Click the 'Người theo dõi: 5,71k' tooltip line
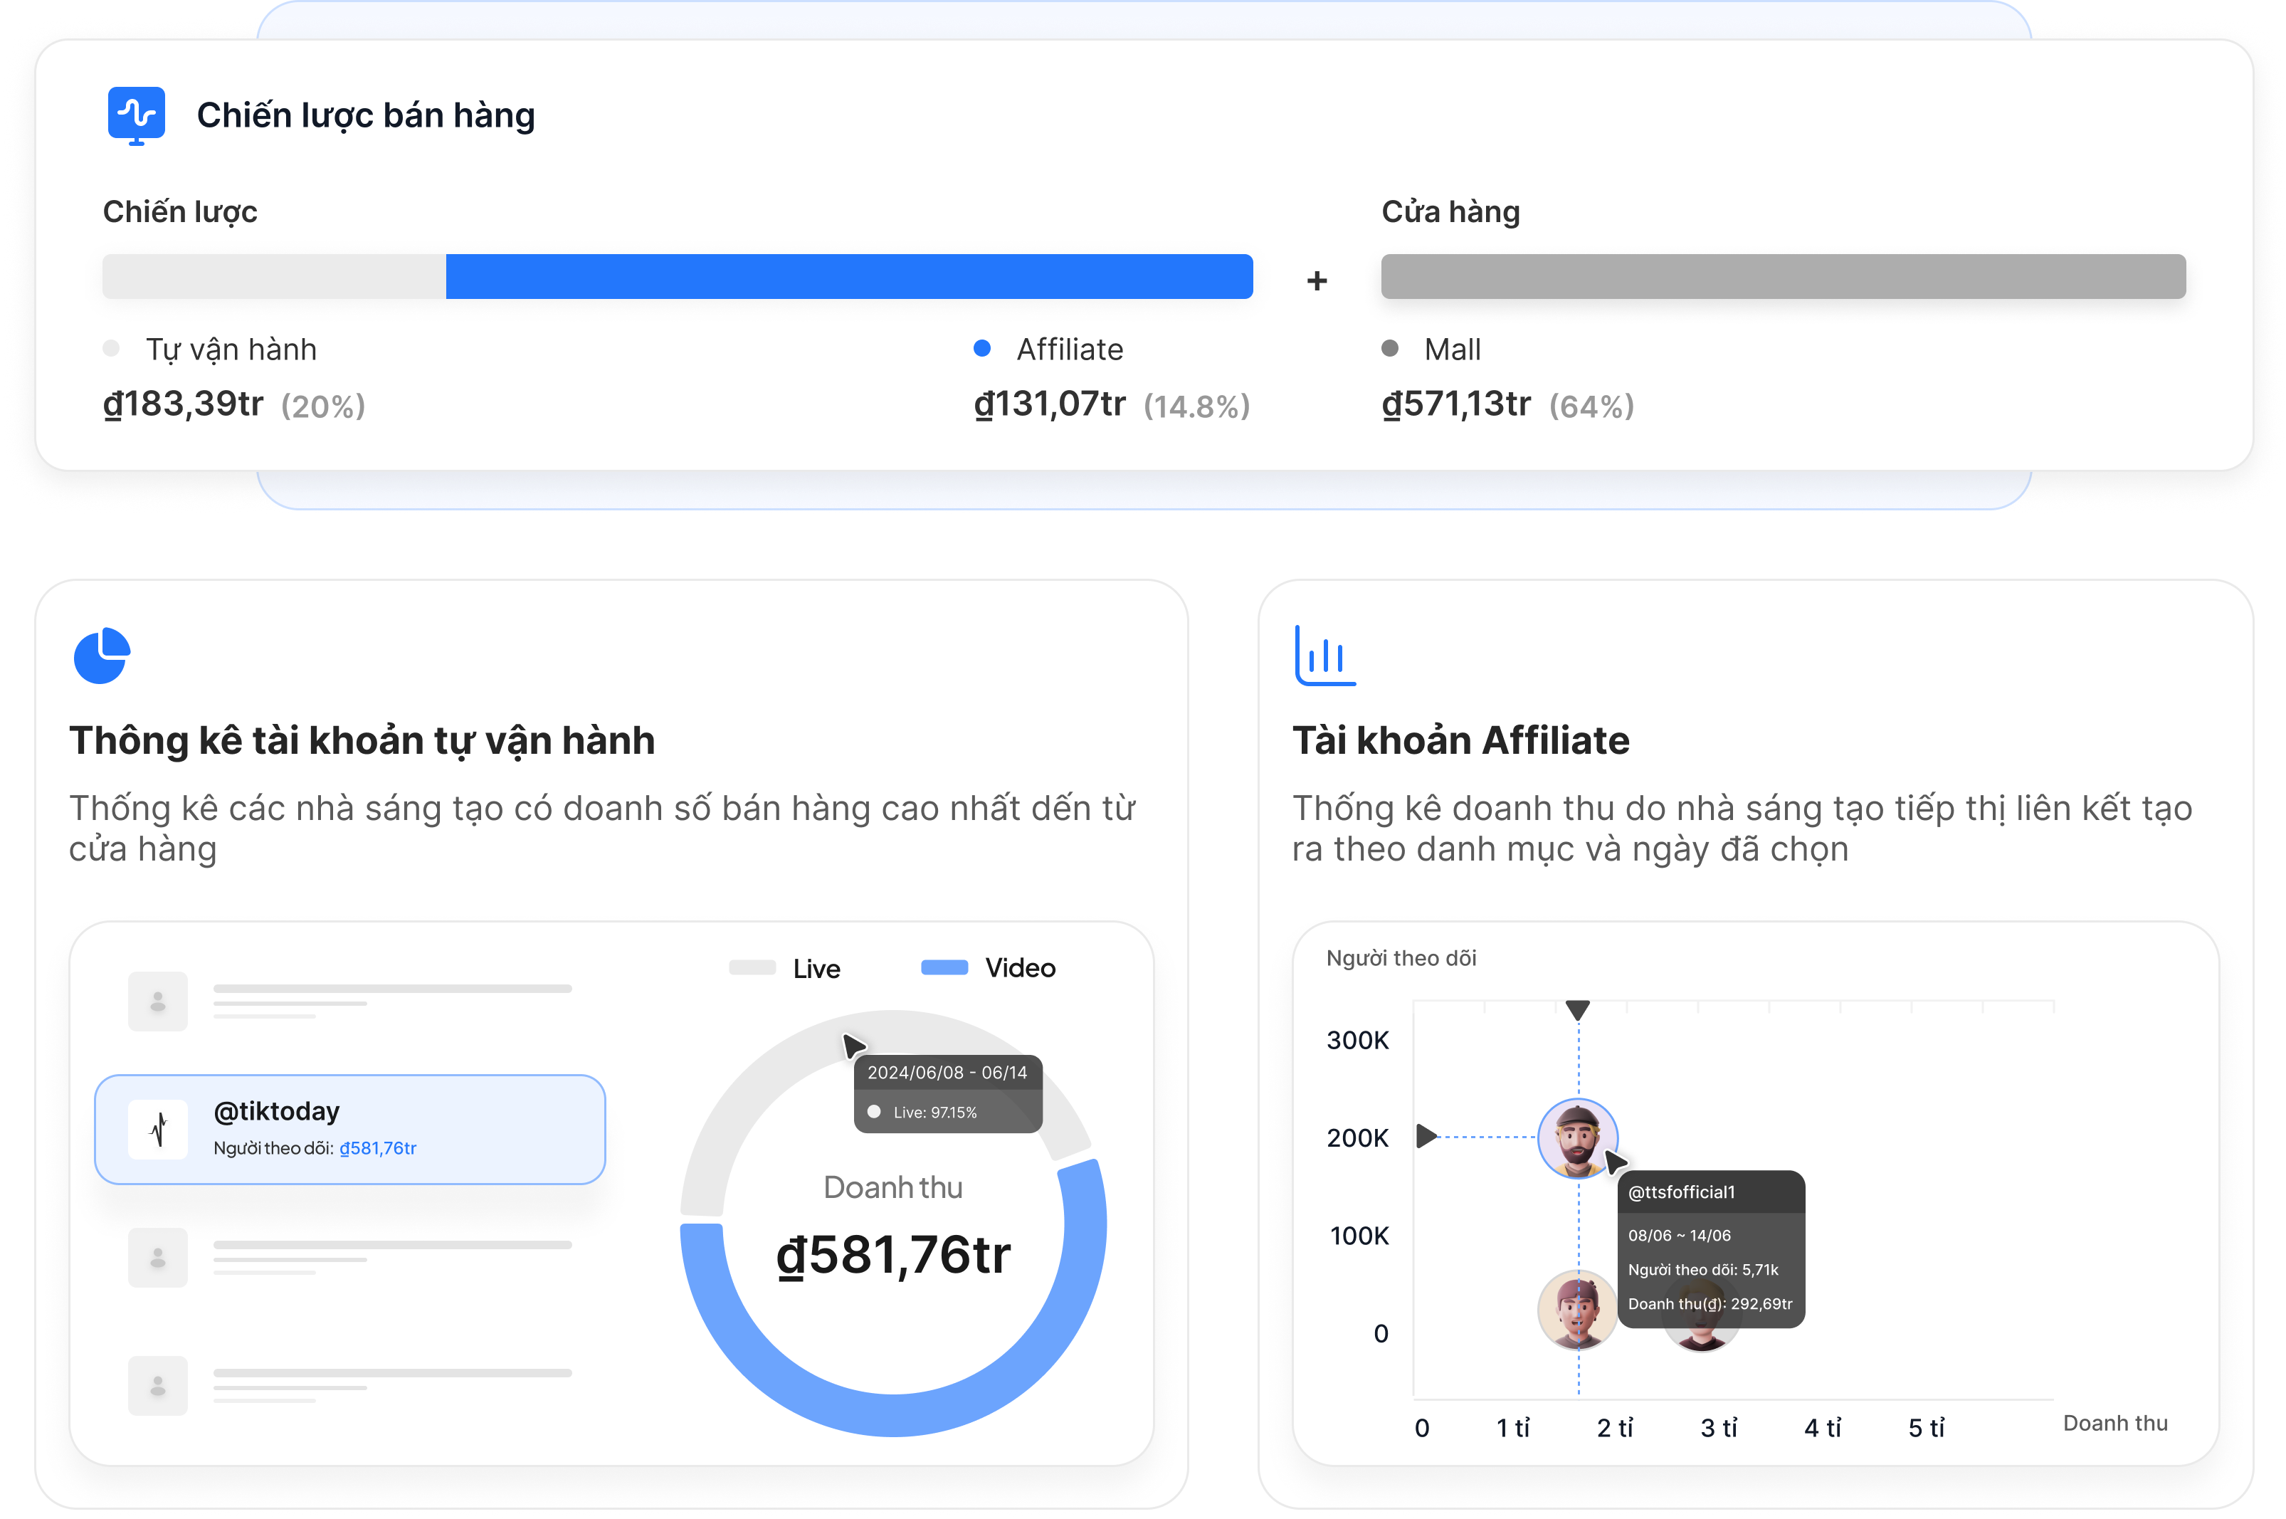The height and width of the screenshot is (1519, 2286). pos(1703,1270)
